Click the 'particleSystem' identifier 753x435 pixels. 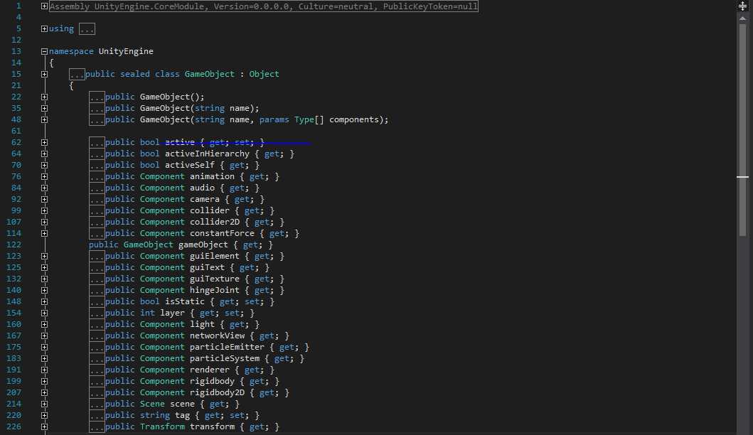point(224,359)
